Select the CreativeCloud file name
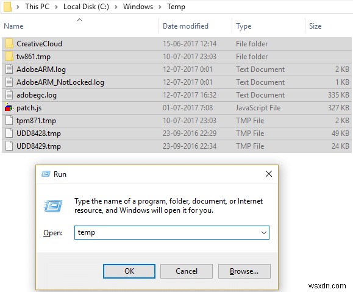Image resolution: width=353 pixels, height=292 pixels. (39, 44)
